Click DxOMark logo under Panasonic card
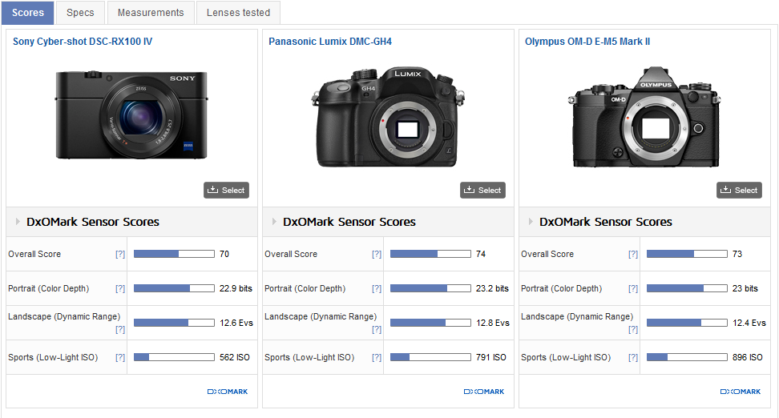This screenshot has height=418, width=779. (x=484, y=392)
